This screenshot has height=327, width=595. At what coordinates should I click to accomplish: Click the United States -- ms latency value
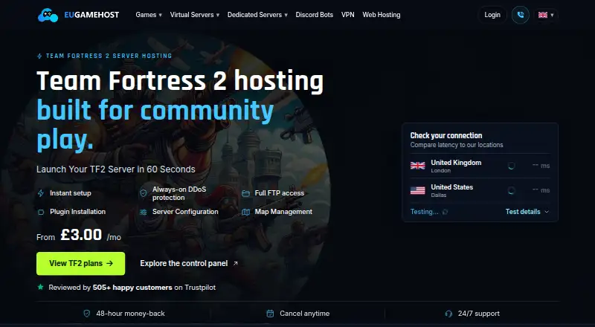(x=541, y=190)
